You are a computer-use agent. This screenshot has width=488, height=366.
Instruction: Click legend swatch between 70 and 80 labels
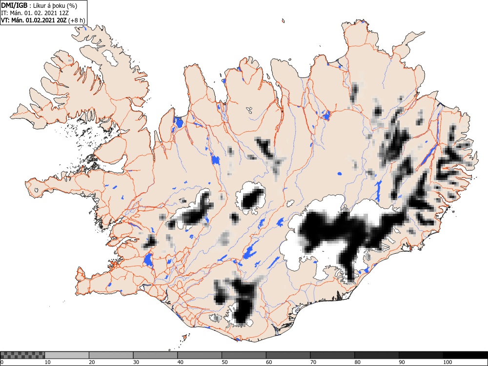(x=332, y=355)
